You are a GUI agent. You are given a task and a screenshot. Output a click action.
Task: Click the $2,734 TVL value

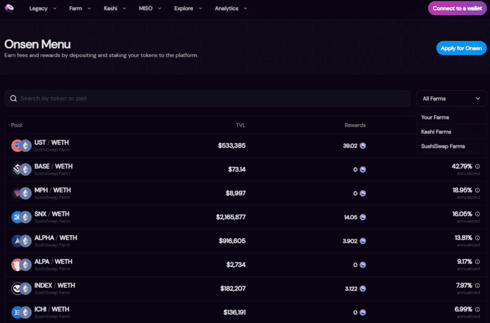click(236, 265)
